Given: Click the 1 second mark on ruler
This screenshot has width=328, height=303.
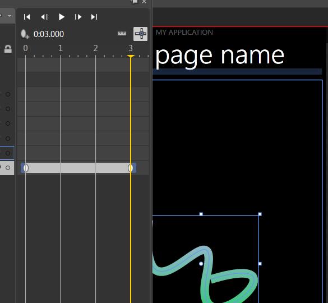Looking at the screenshot, I should 61,48.
